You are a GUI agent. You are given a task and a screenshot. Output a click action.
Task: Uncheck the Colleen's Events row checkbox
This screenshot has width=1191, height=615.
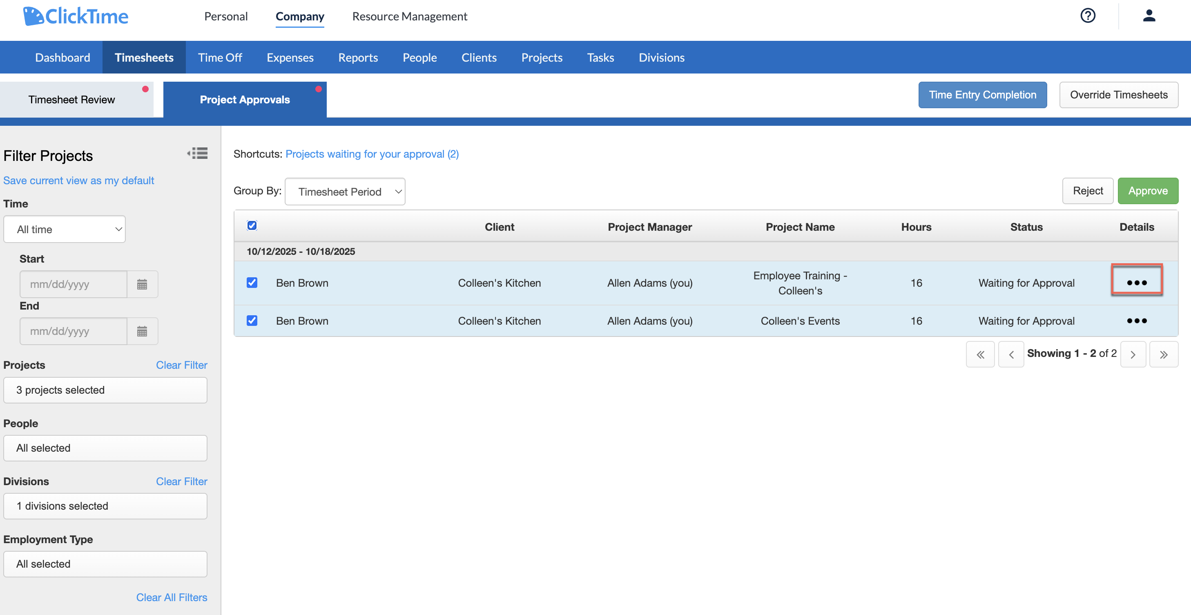click(x=252, y=321)
